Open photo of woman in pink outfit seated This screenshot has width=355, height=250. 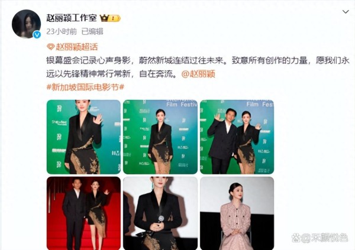237,213
